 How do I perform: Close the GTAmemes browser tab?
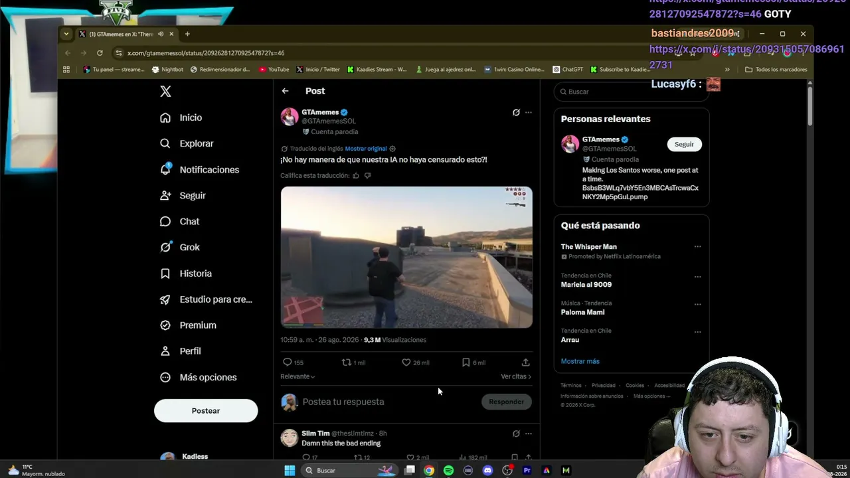pos(171,34)
